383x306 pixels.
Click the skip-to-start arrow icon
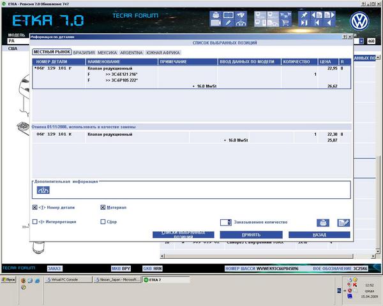[317, 23]
